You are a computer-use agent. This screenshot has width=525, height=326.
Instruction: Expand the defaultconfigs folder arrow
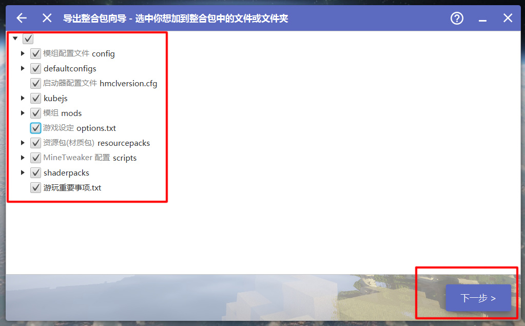tap(23, 68)
